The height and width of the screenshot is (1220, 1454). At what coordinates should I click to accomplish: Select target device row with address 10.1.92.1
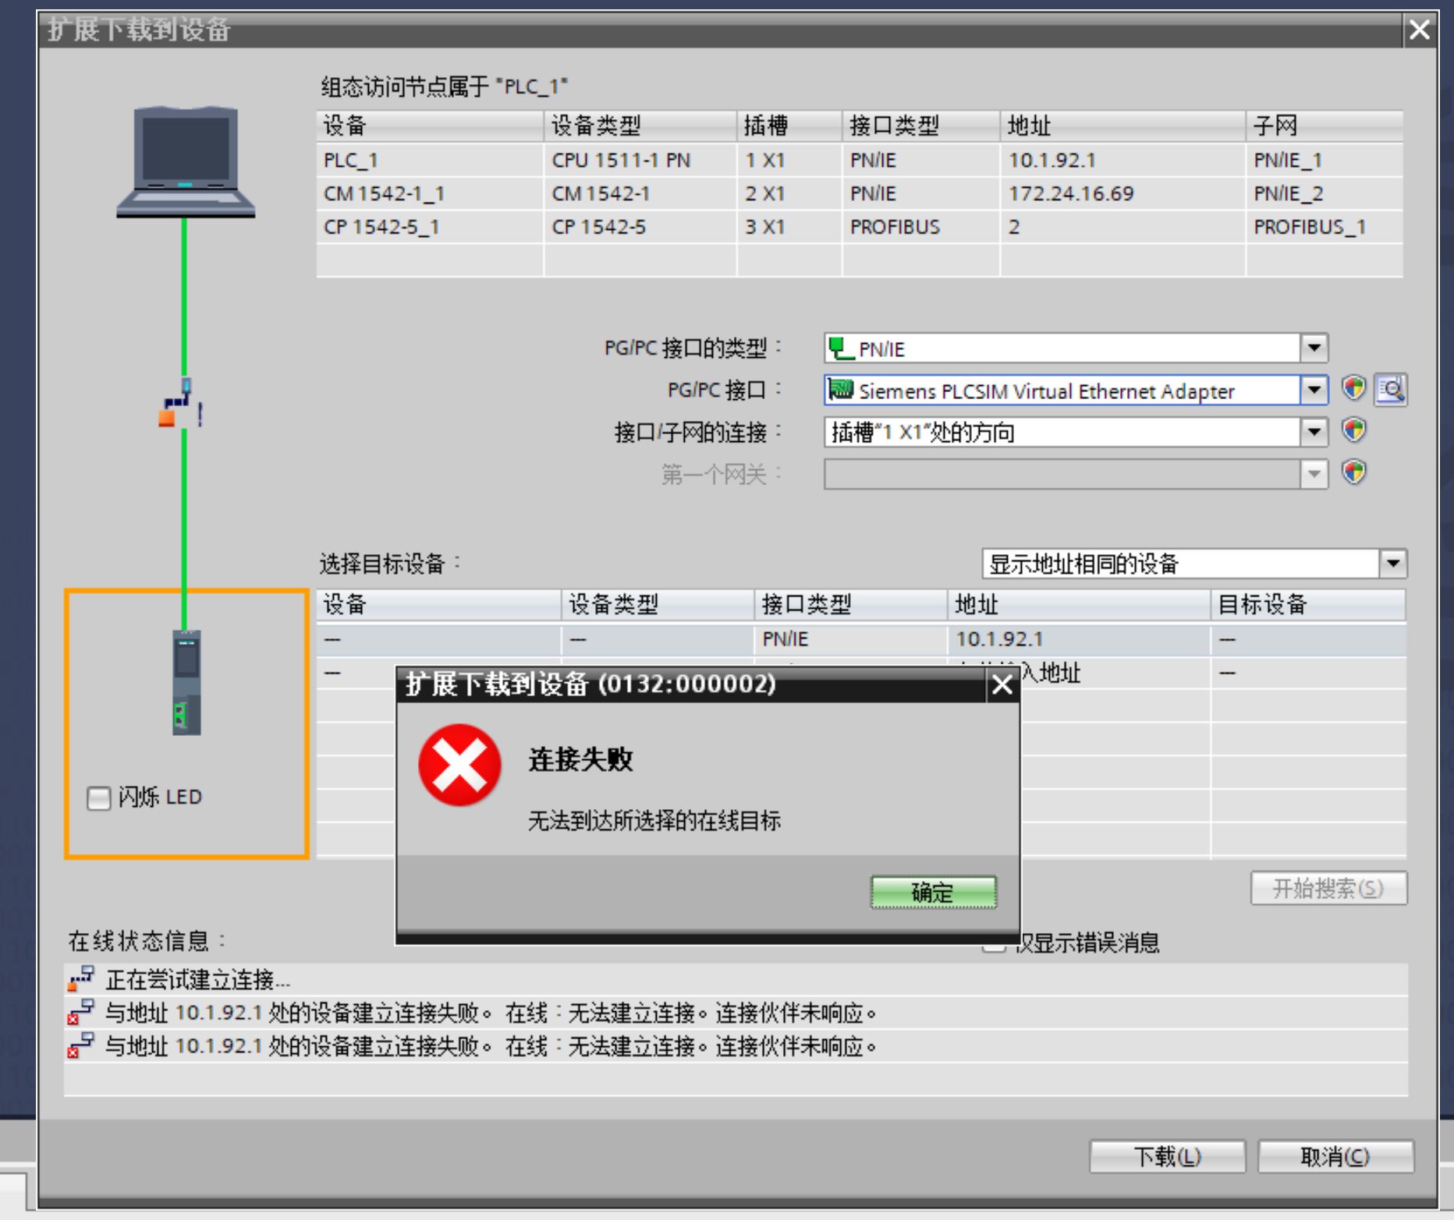click(858, 639)
